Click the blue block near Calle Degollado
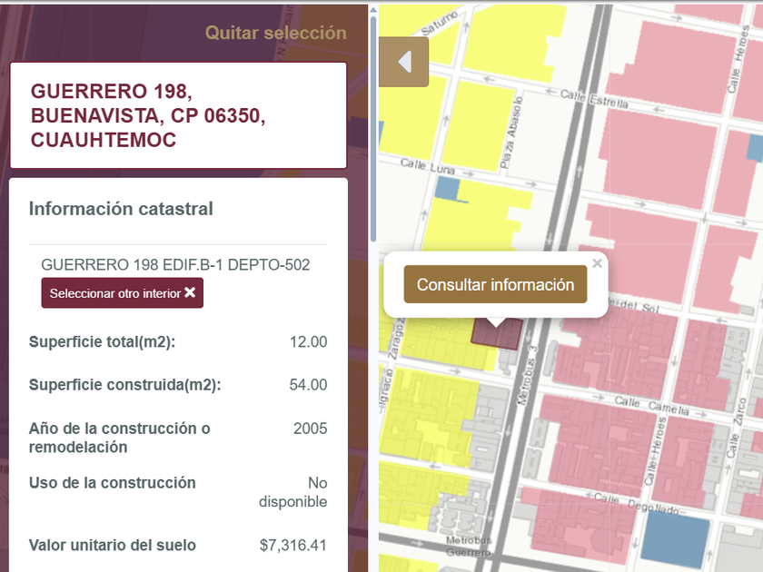This screenshot has width=763, height=572. point(676,539)
